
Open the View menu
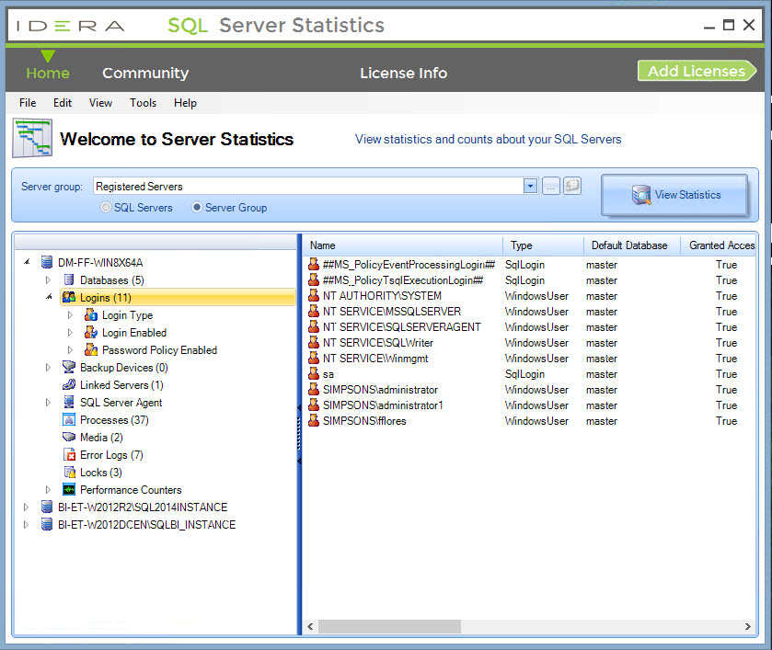coord(100,103)
